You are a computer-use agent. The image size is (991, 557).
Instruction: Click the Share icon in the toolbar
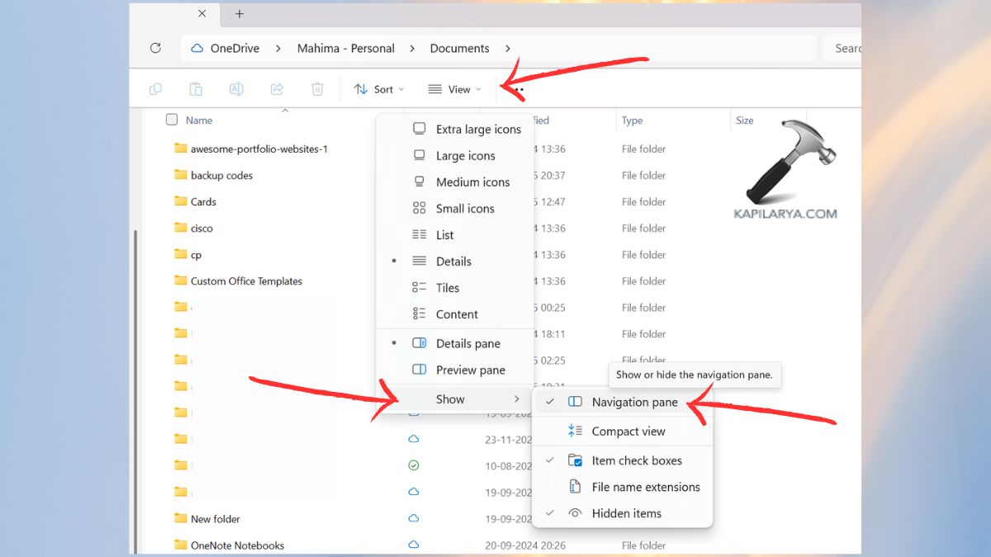(x=277, y=88)
